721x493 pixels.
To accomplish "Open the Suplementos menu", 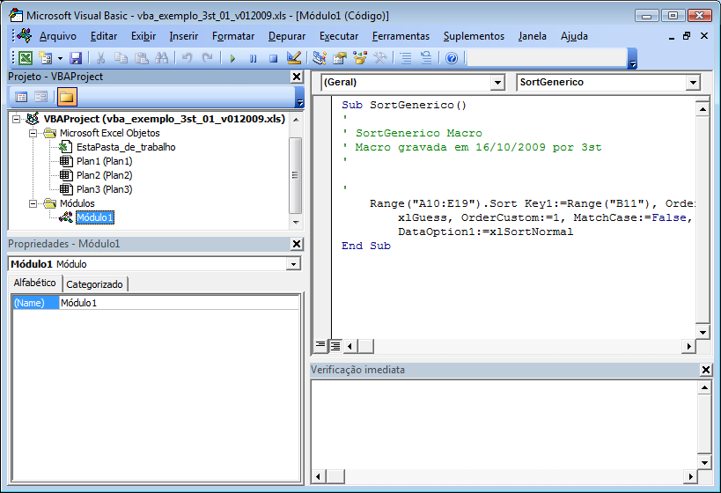I will coord(474,36).
